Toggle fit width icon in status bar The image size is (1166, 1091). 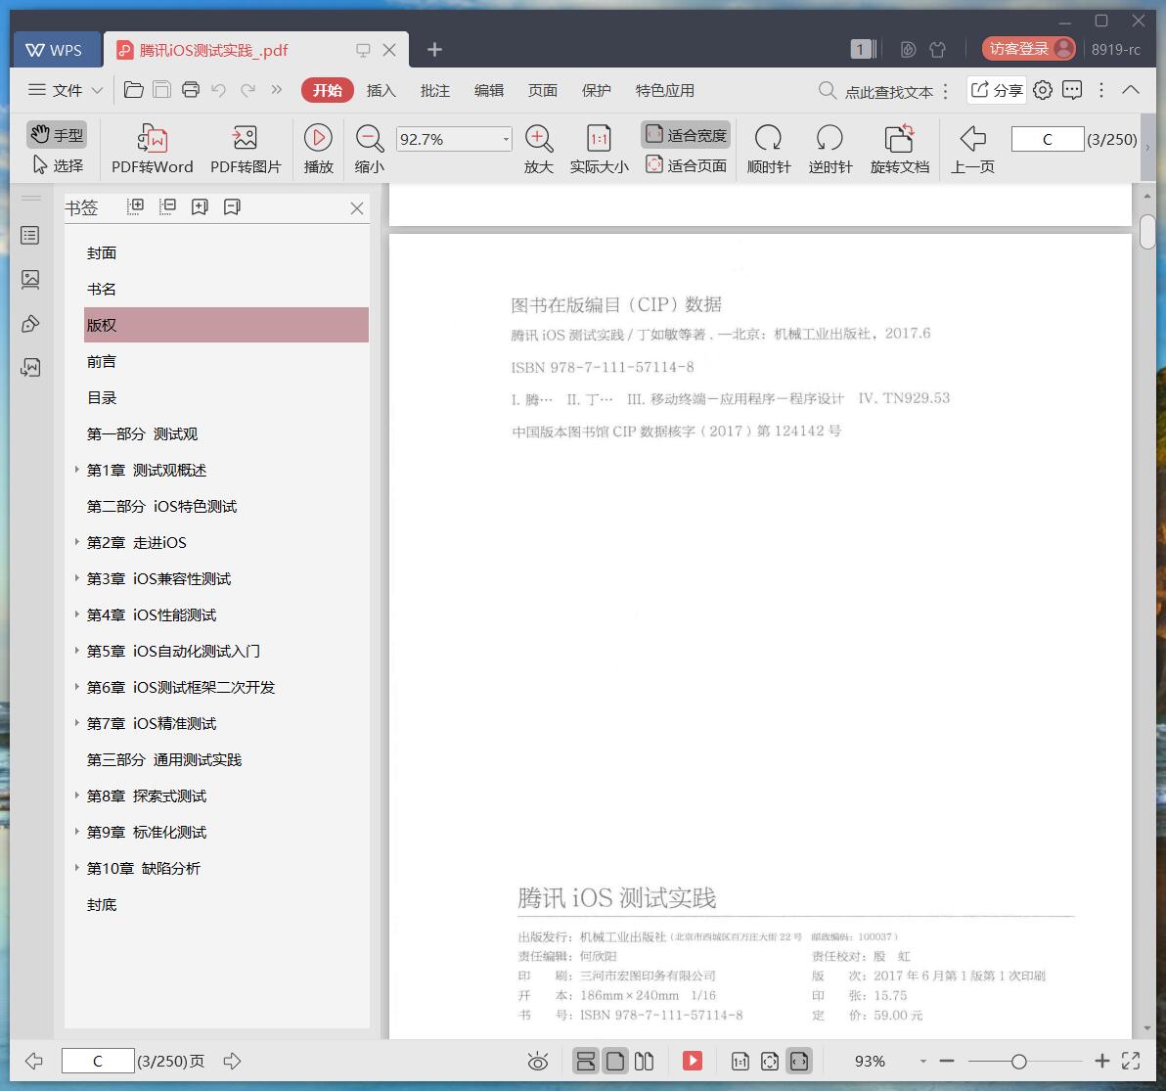pos(798,1062)
